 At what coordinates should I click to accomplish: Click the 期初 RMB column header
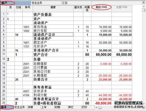click(x=101, y=7)
